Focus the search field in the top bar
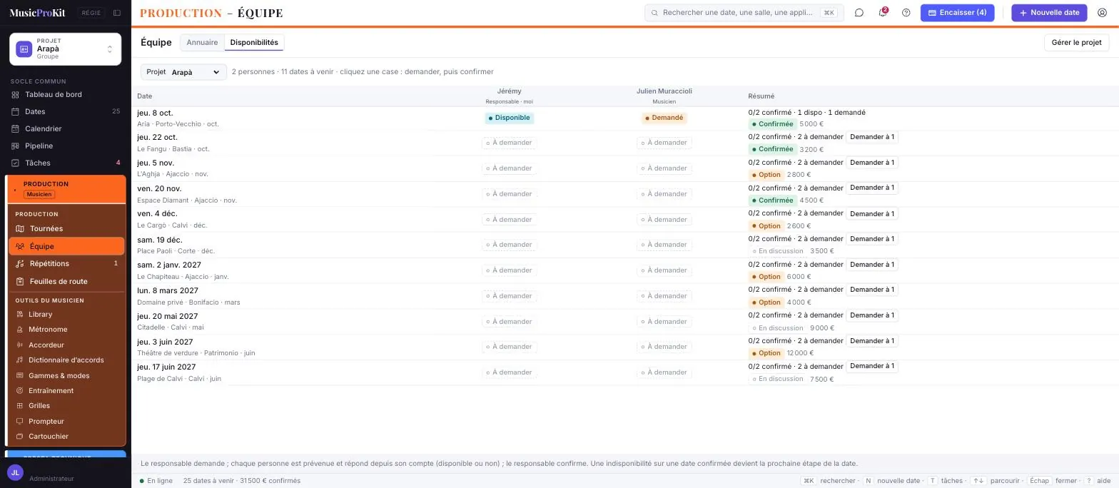 tap(744, 13)
